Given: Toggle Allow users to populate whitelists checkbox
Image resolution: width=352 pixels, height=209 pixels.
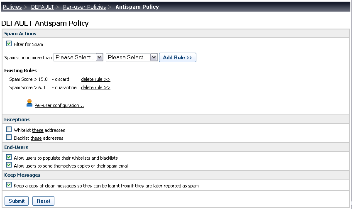Looking at the screenshot, I should pyautogui.click(x=9, y=157).
